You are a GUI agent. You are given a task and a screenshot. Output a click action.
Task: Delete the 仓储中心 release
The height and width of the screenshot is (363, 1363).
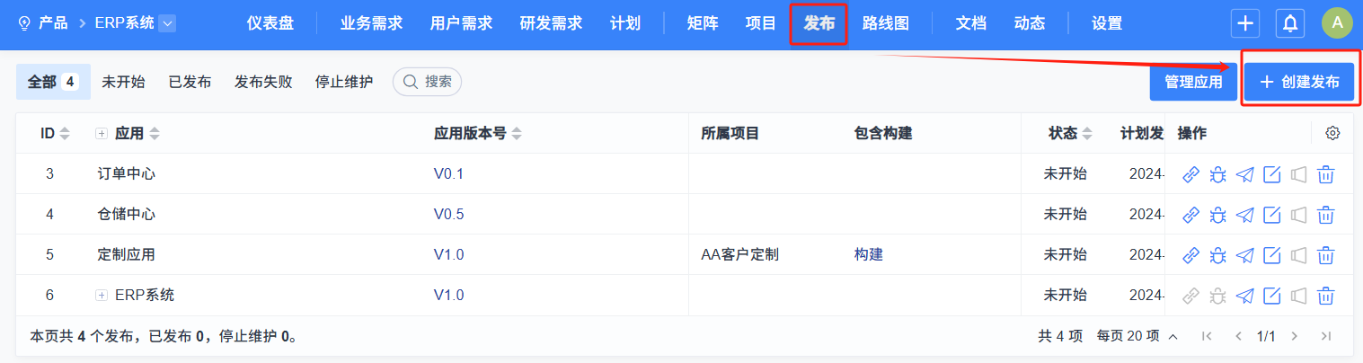coord(1325,215)
